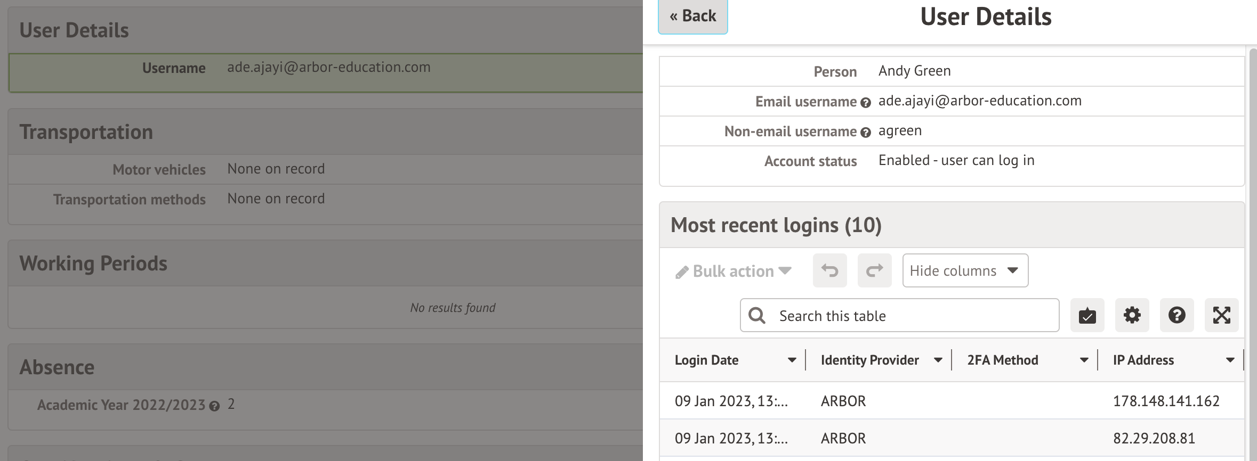The width and height of the screenshot is (1257, 461).
Task: Open 2FA Method column dropdown arrow
Action: (1084, 360)
